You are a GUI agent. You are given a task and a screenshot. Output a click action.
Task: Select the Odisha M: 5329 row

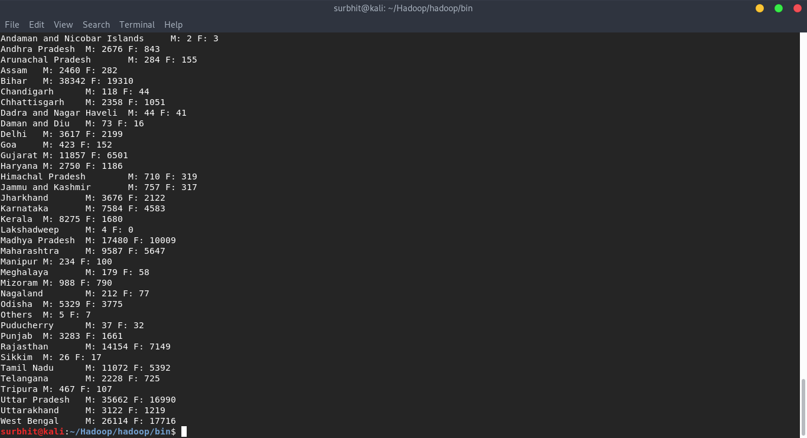[x=61, y=304]
